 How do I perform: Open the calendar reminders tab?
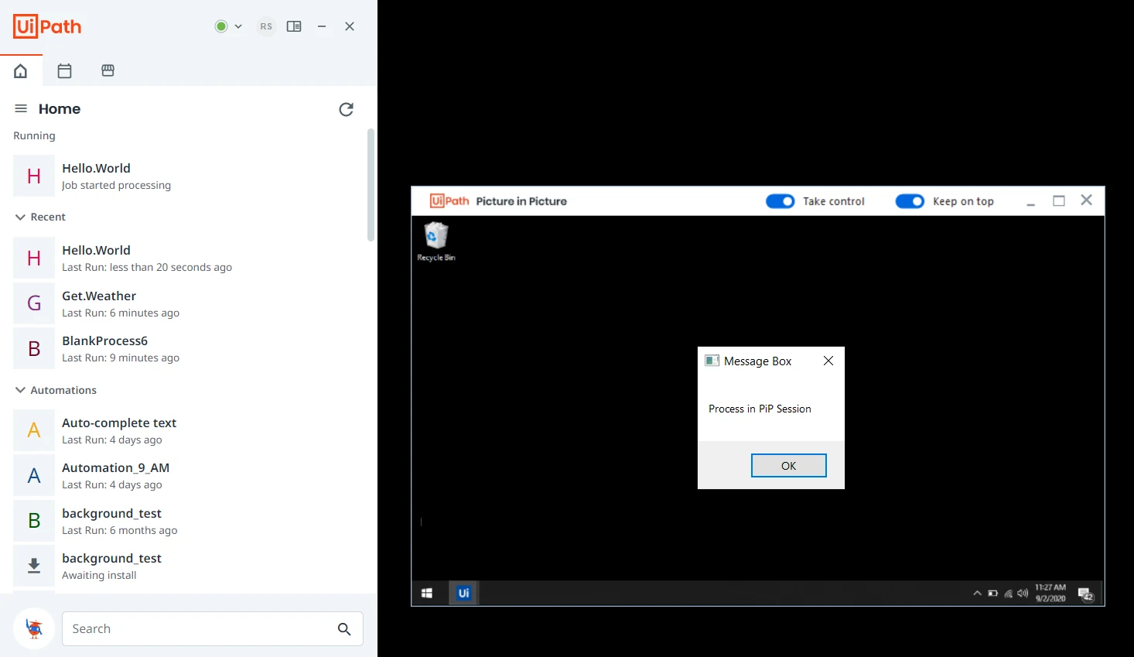click(x=65, y=71)
